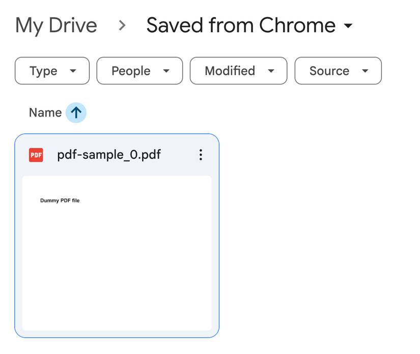Click the Name sort direction arrow

(x=75, y=112)
